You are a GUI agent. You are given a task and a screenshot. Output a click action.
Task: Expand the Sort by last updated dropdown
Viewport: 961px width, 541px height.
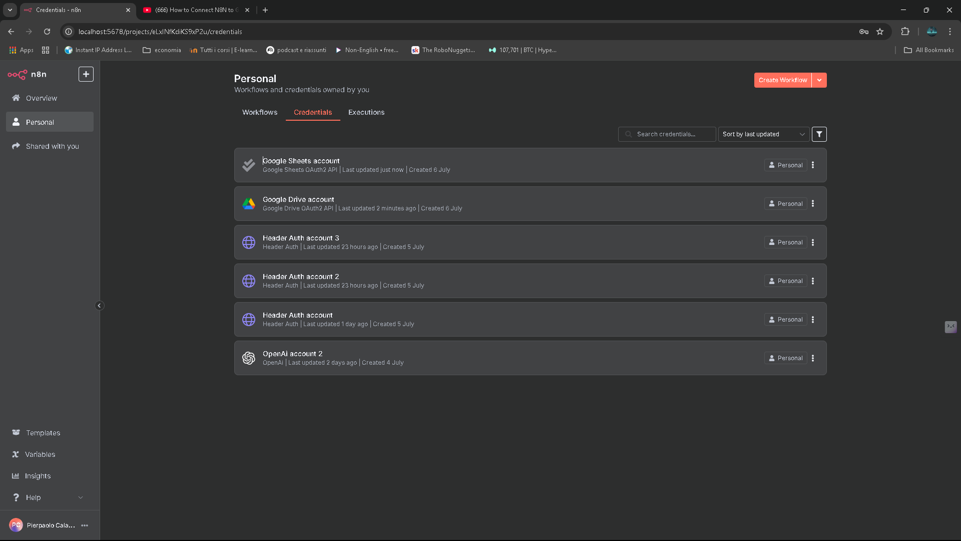pyautogui.click(x=763, y=134)
